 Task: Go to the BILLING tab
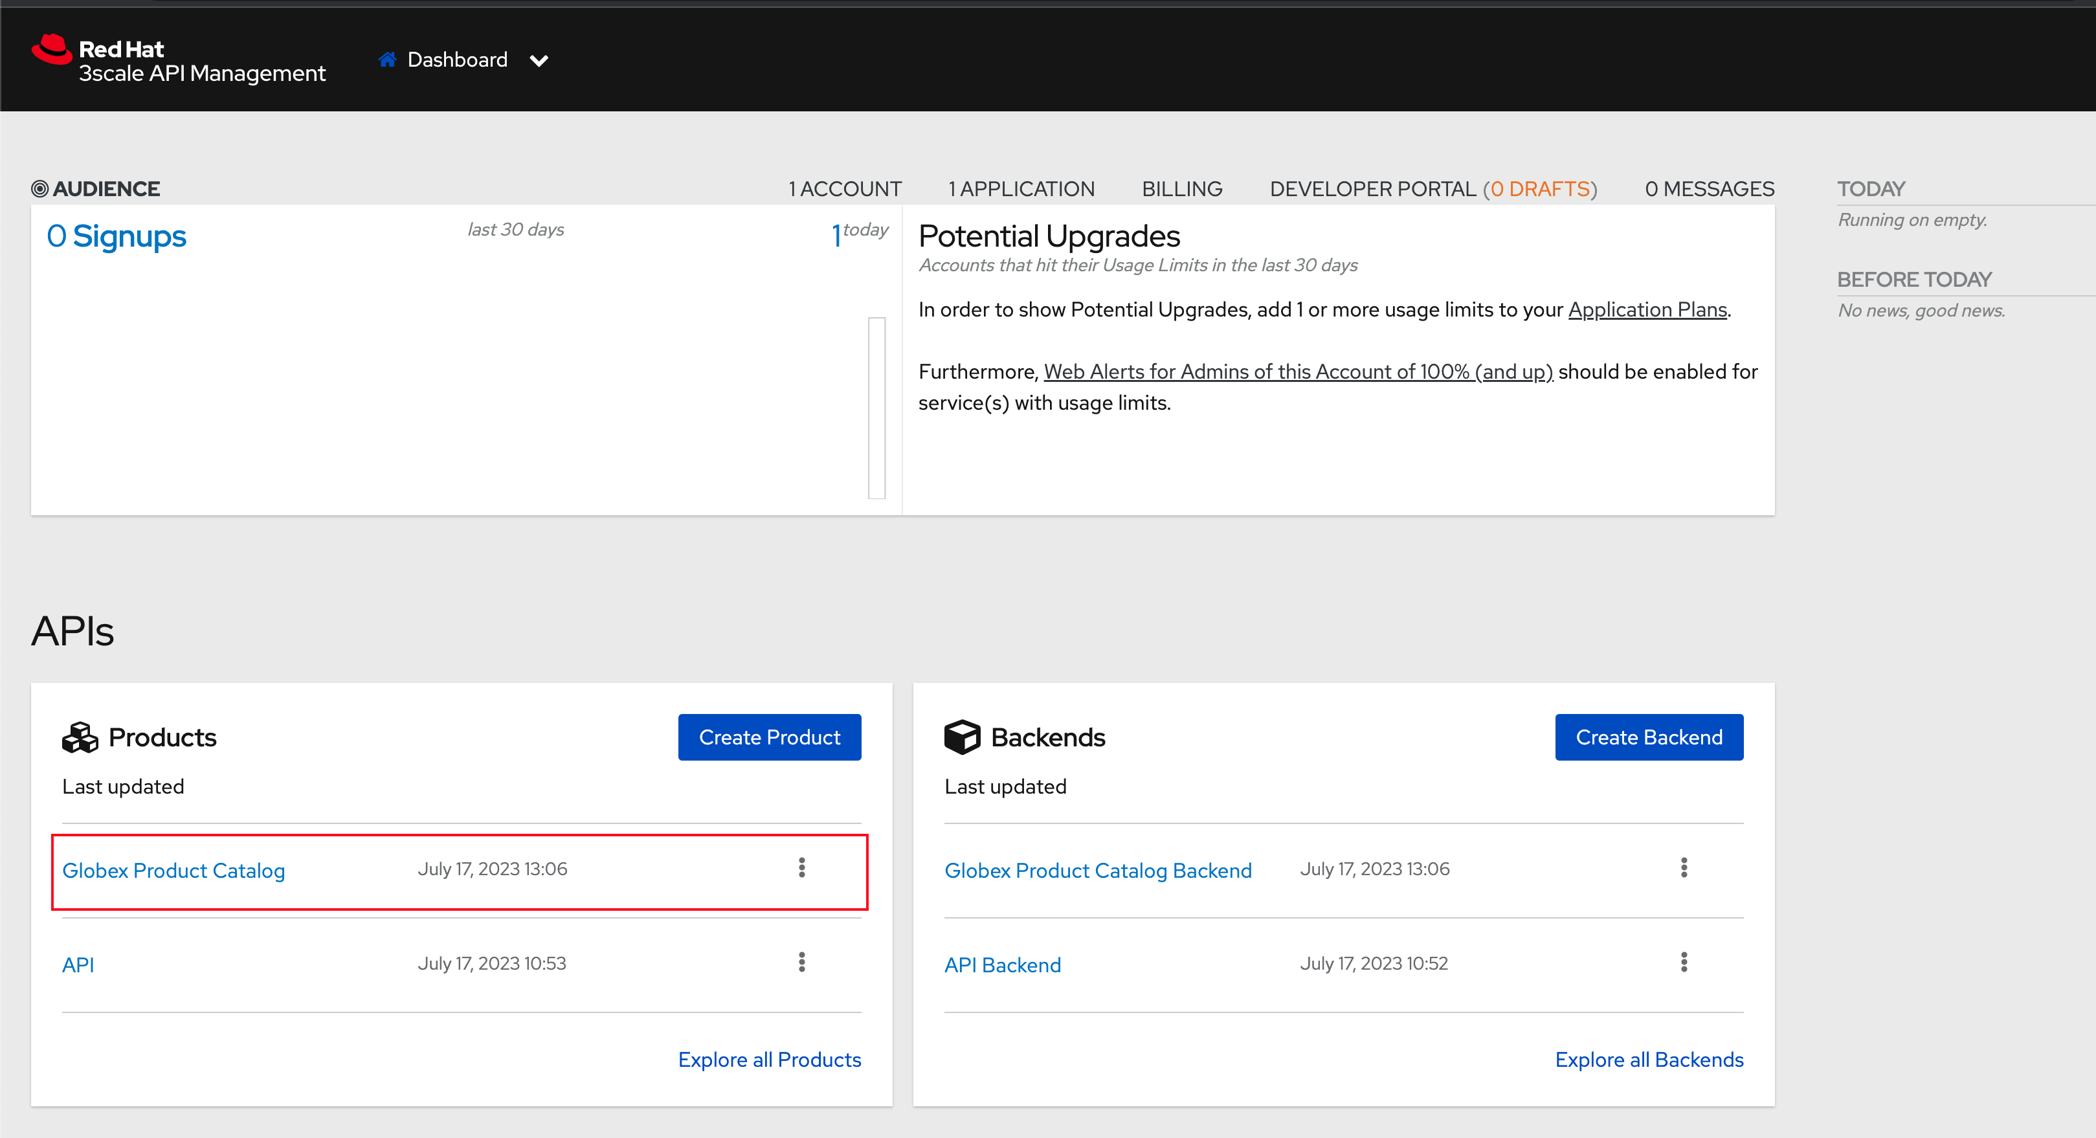(x=1181, y=189)
